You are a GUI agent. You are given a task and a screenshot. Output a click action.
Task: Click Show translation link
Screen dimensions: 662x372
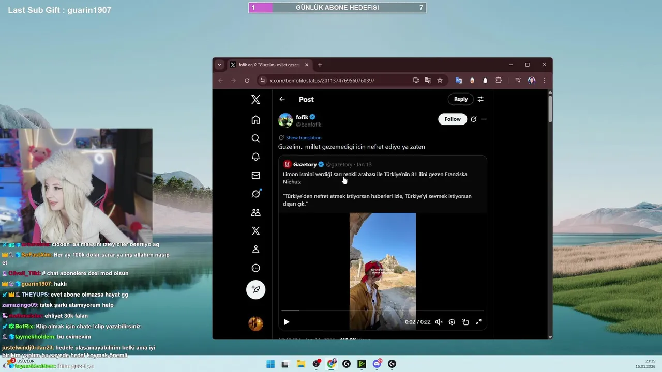coord(304,138)
